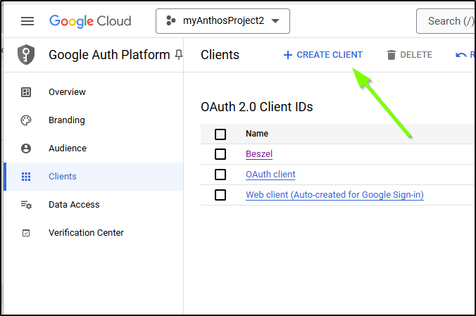Click the Google Auth Platform title
Image resolution: width=476 pixels, height=316 pixels.
pyautogui.click(x=109, y=55)
